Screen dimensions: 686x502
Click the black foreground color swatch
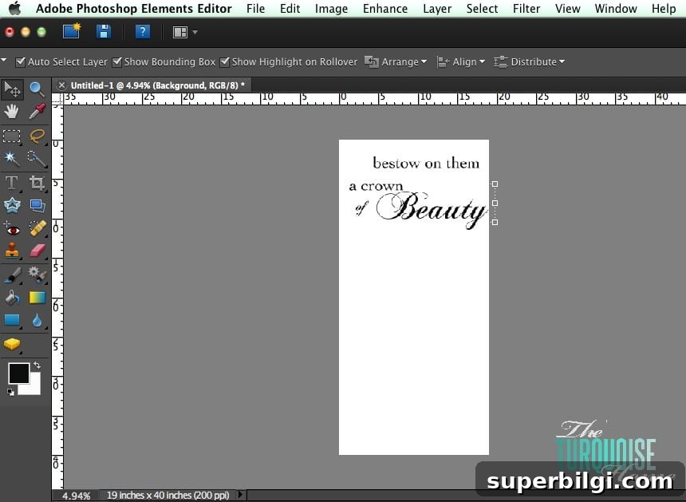(19, 374)
